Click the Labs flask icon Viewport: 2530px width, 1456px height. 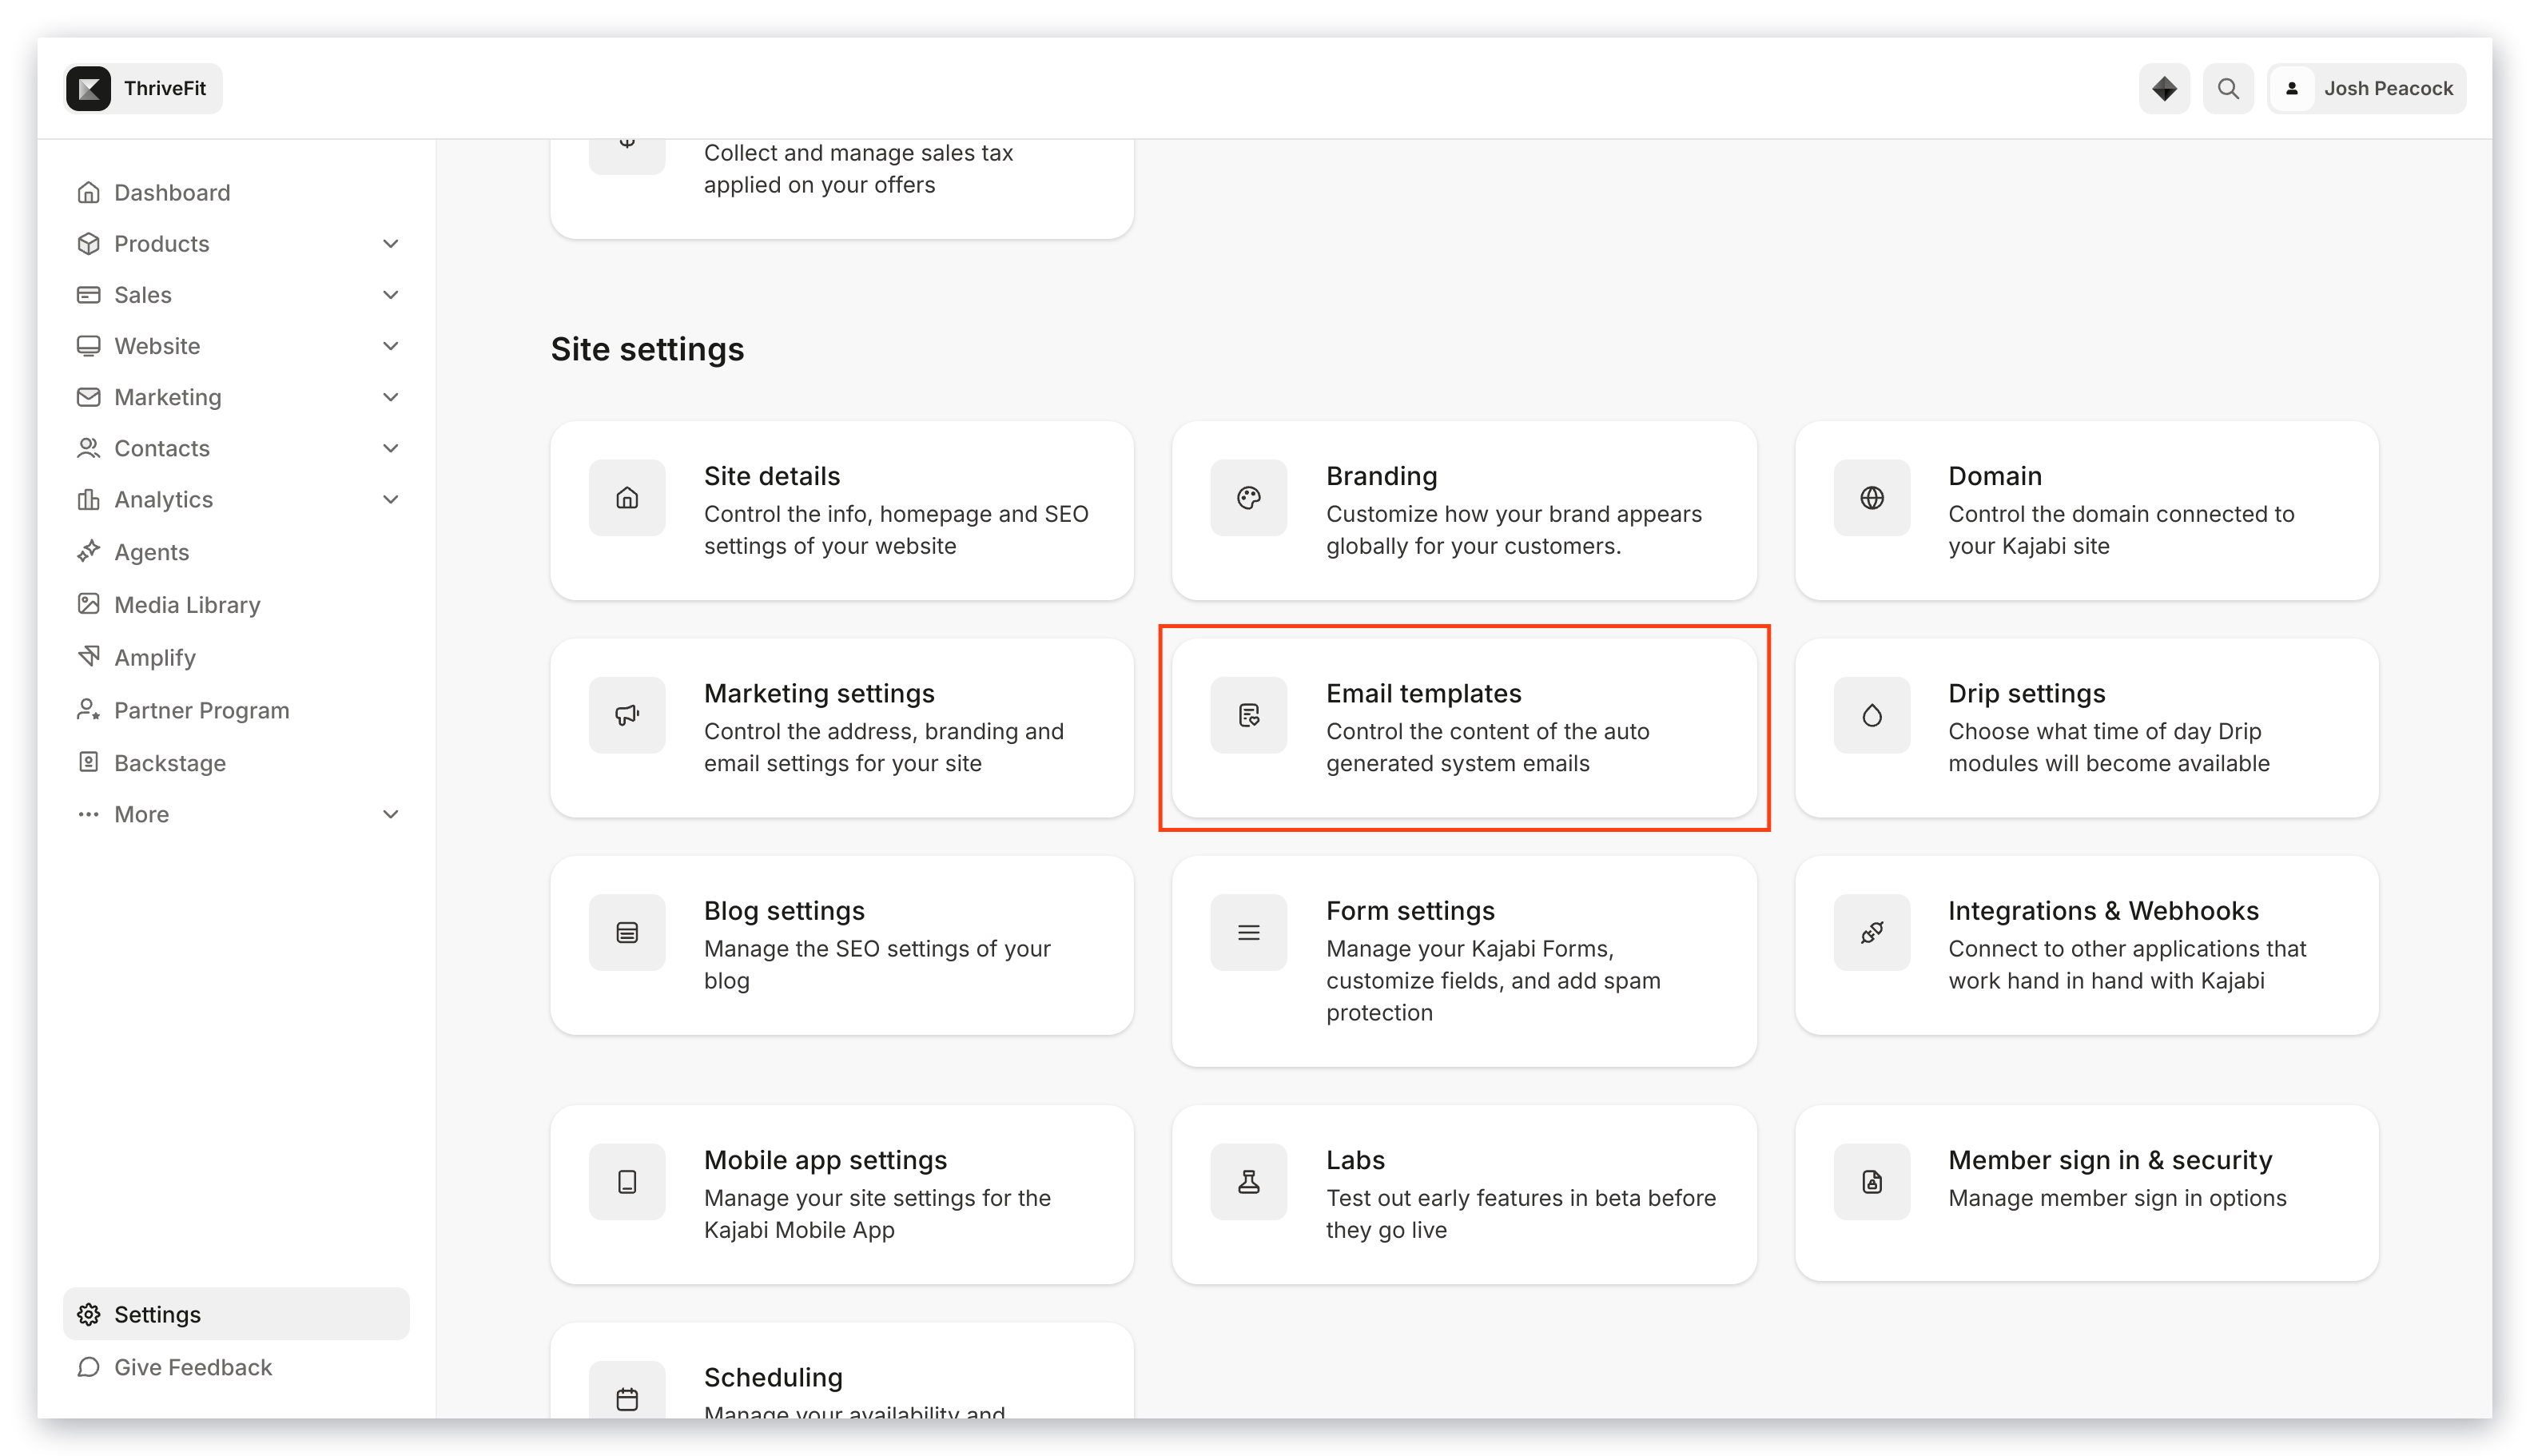click(x=1248, y=1181)
